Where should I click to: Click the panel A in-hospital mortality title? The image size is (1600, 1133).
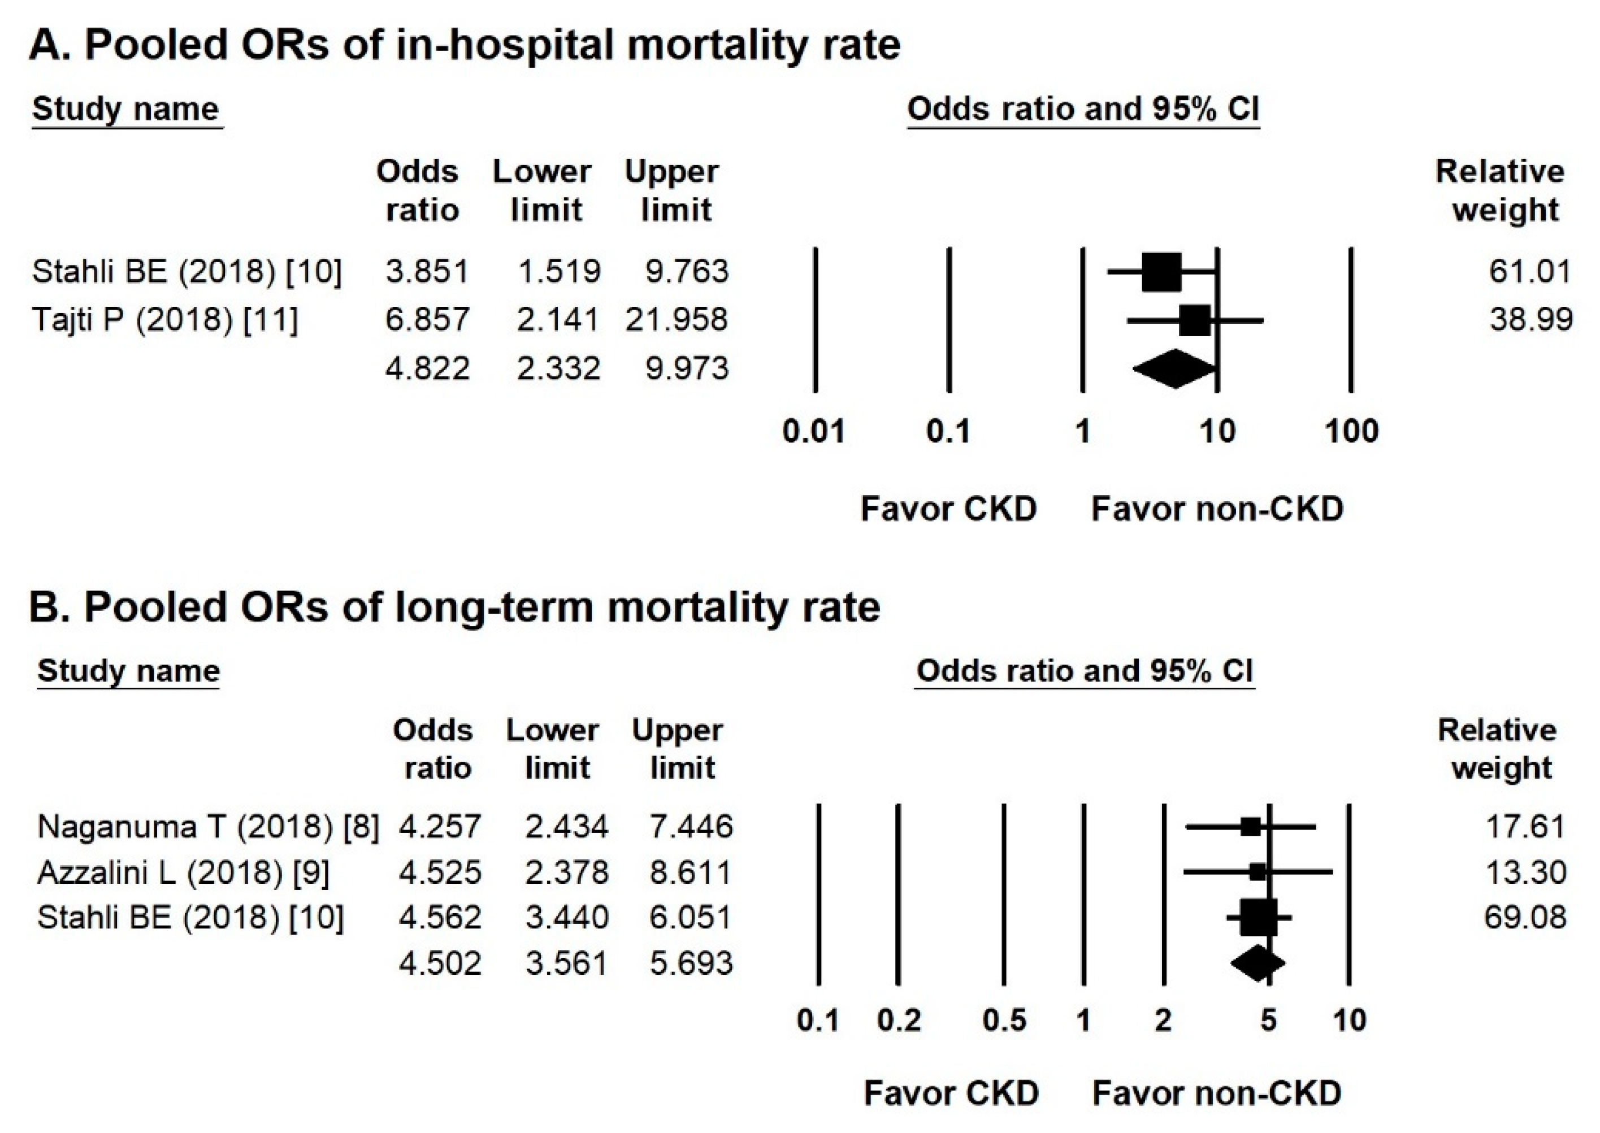(x=464, y=45)
